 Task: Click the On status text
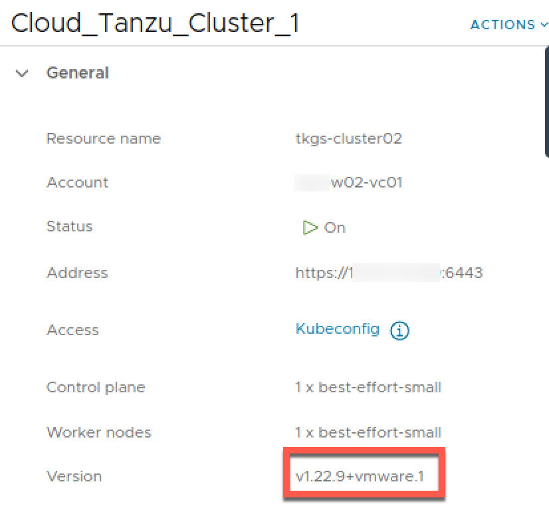coord(335,227)
